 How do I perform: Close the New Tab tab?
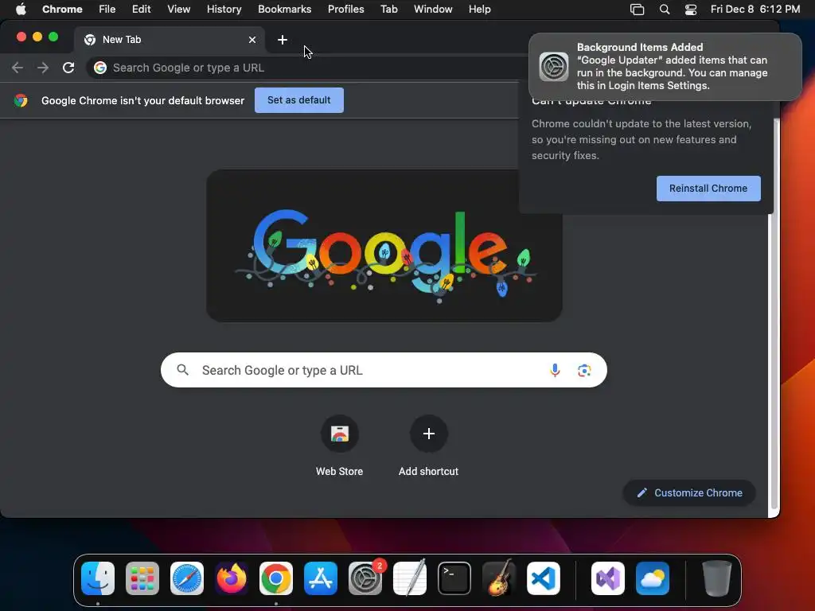pyautogui.click(x=252, y=40)
